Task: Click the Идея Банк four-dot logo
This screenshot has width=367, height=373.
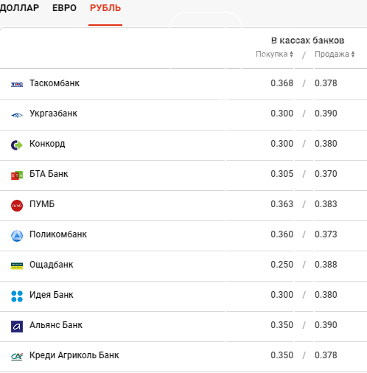Action: click(x=17, y=296)
